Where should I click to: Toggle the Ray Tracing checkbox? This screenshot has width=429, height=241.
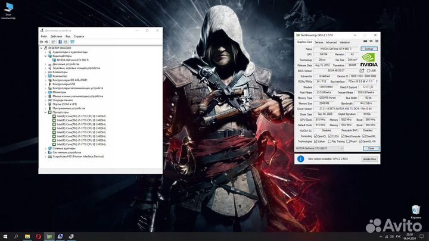pos(329,142)
